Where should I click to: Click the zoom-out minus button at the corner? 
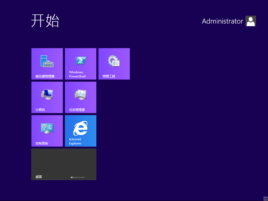click(x=265, y=198)
